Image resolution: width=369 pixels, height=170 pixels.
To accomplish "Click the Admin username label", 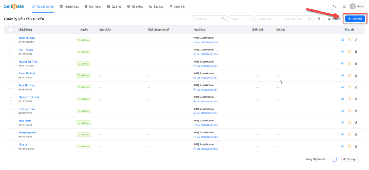I will click(361, 6).
